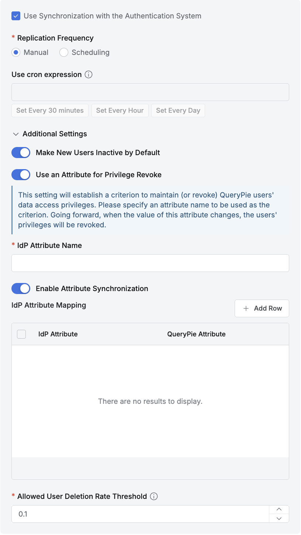Image resolution: width=301 pixels, height=535 pixels.
Task: Check the select-all checkbox in mapping table header
Action: click(x=21, y=334)
